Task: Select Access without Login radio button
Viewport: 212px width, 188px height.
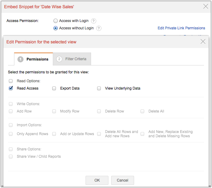Action: coord(56,28)
